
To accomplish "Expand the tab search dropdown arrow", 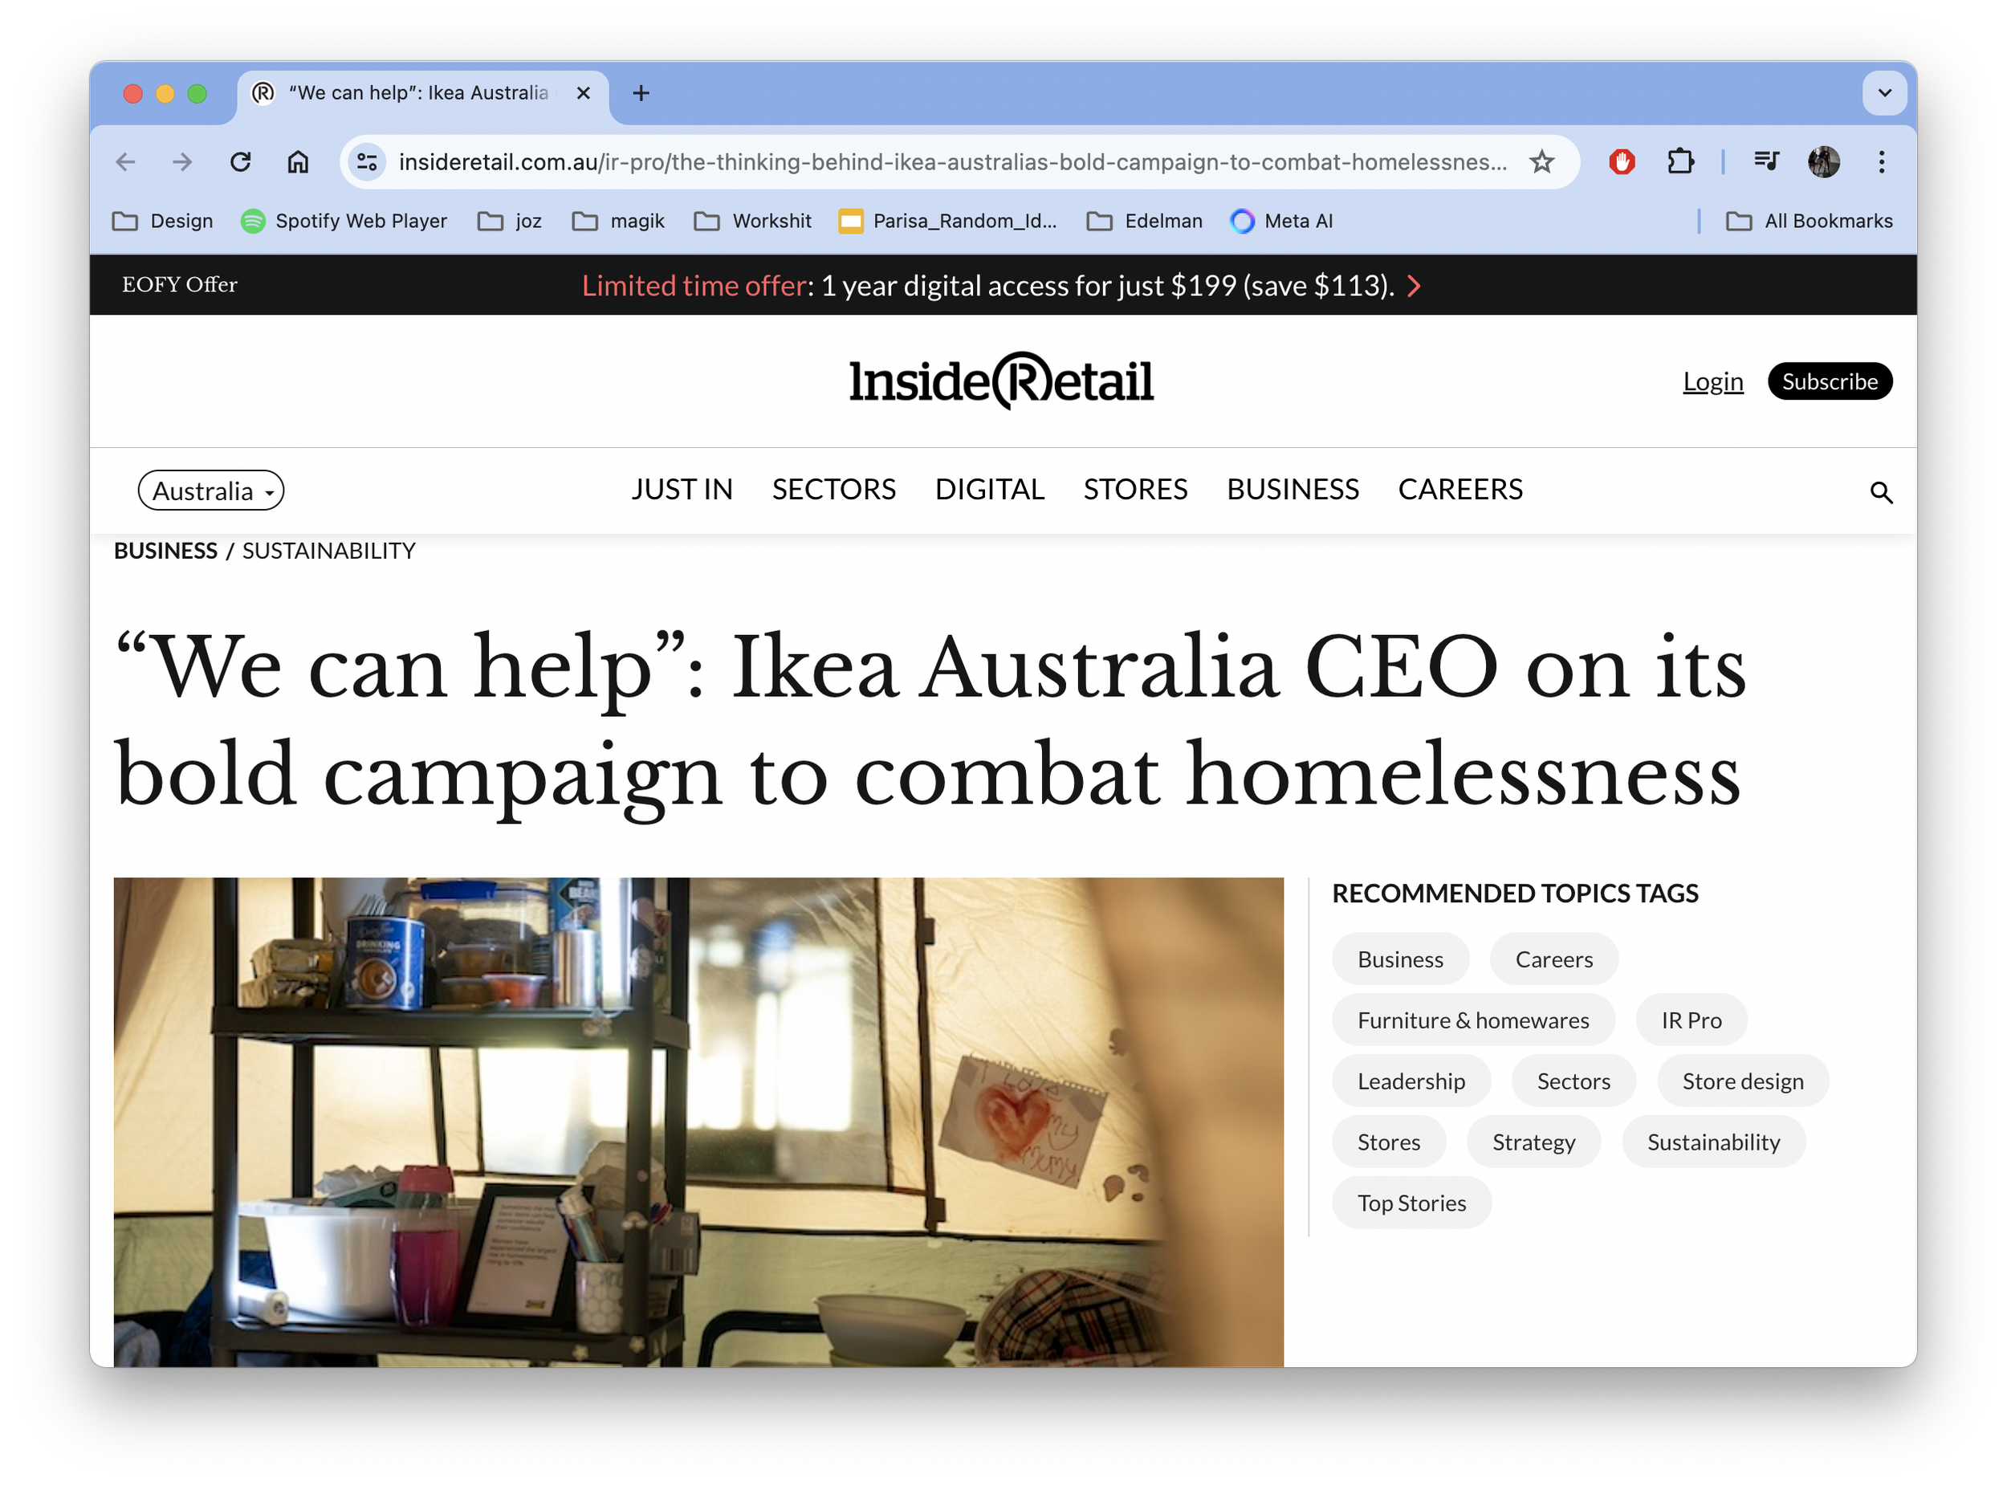I will (x=1885, y=94).
